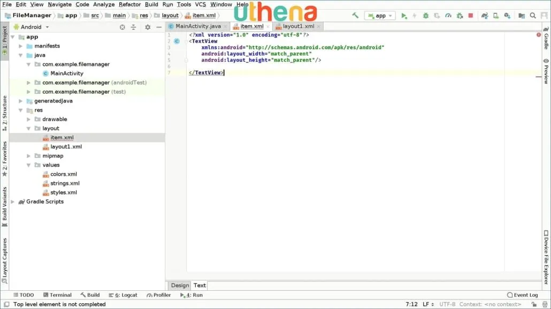
Task: Click the Apply Changes lightning icon
Action: click(x=415, y=16)
